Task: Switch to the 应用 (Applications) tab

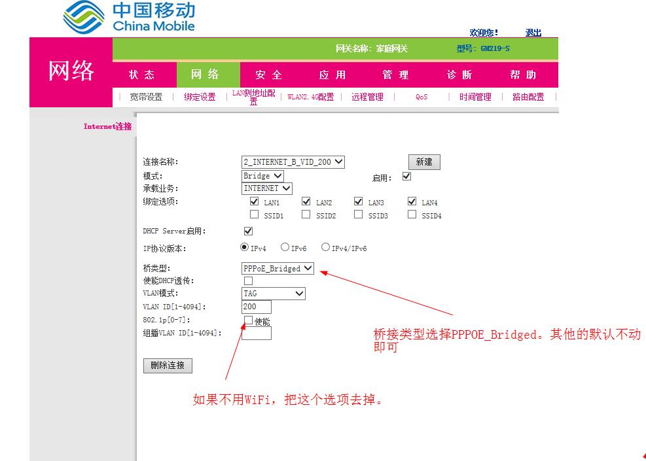Action: click(331, 75)
